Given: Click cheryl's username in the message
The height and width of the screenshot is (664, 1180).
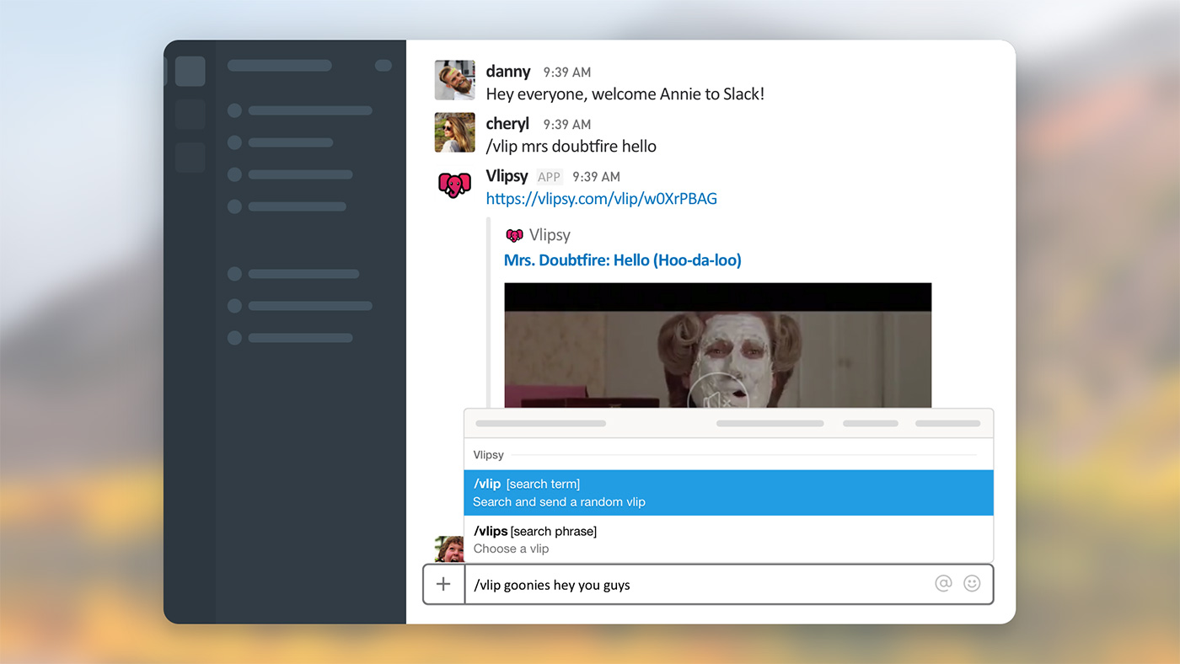Looking at the screenshot, I should coord(507,124).
